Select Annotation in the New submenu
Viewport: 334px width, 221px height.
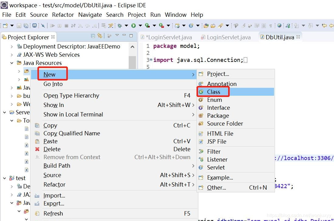(236, 84)
